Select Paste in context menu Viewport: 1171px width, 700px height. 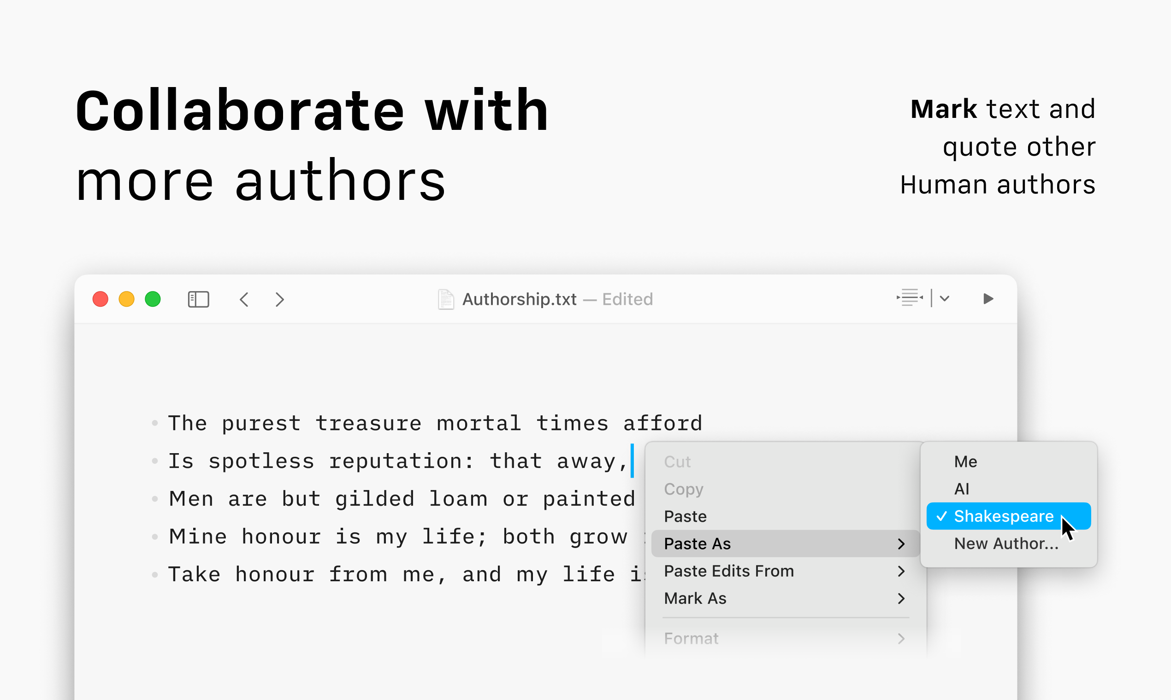click(x=785, y=516)
